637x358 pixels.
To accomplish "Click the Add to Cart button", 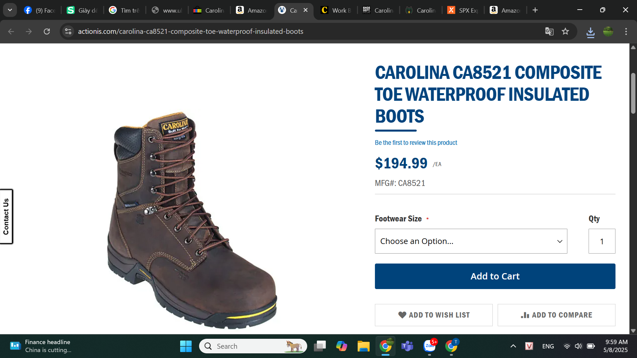I will [x=495, y=276].
